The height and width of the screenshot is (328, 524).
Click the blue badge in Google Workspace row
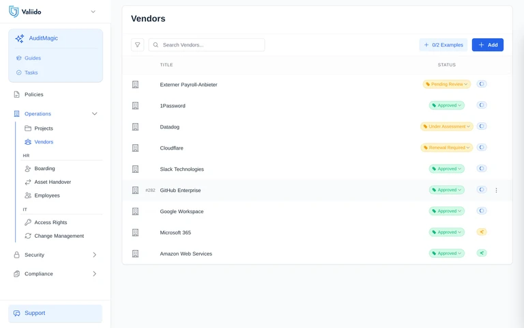click(482, 211)
